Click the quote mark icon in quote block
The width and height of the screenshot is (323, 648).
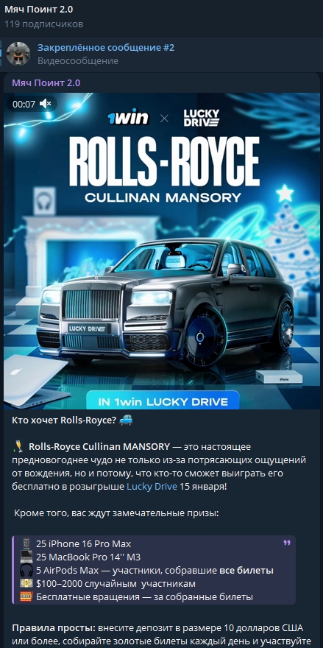[x=287, y=543]
